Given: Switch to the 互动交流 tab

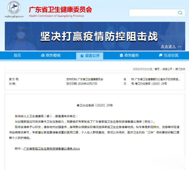Looking at the screenshot, I should pyautogui.click(x=171, y=55).
